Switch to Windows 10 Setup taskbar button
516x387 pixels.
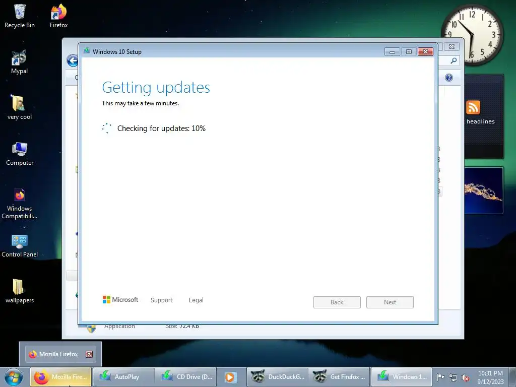click(402, 377)
